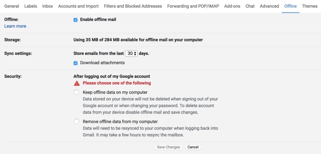
Task: Open Filters and Blocked Addresses tab
Action: tap(133, 6)
